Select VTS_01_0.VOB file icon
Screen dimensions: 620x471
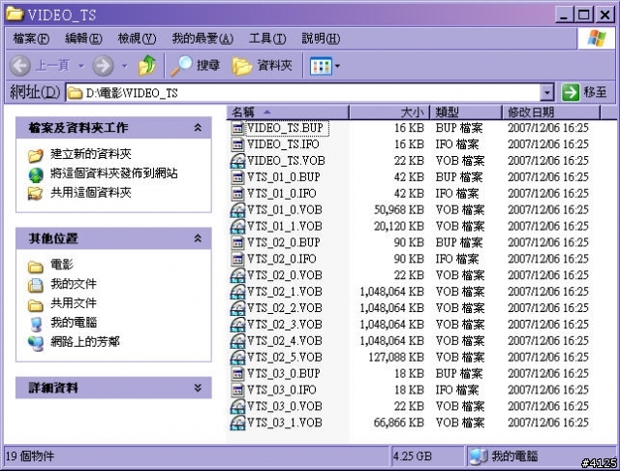point(237,210)
